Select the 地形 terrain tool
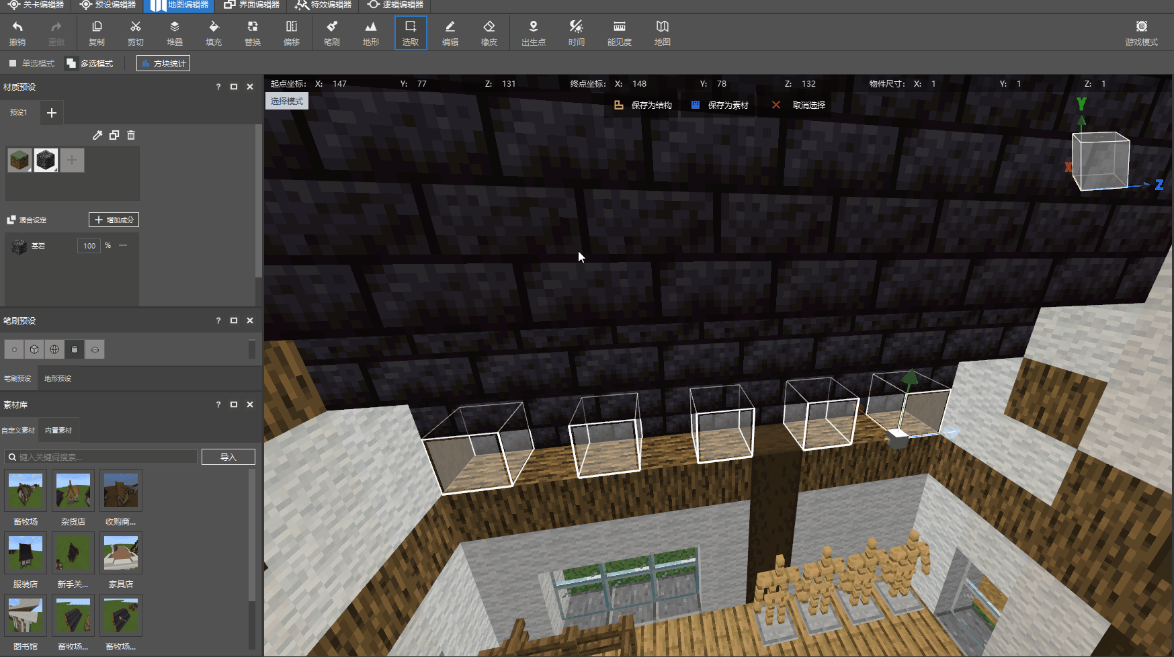1174x657 pixels. point(371,32)
